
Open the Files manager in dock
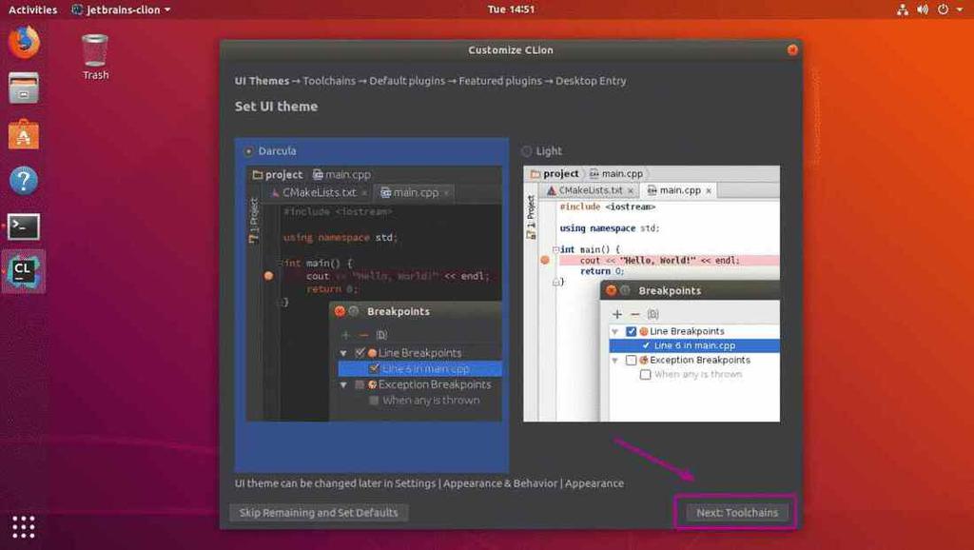tap(24, 88)
